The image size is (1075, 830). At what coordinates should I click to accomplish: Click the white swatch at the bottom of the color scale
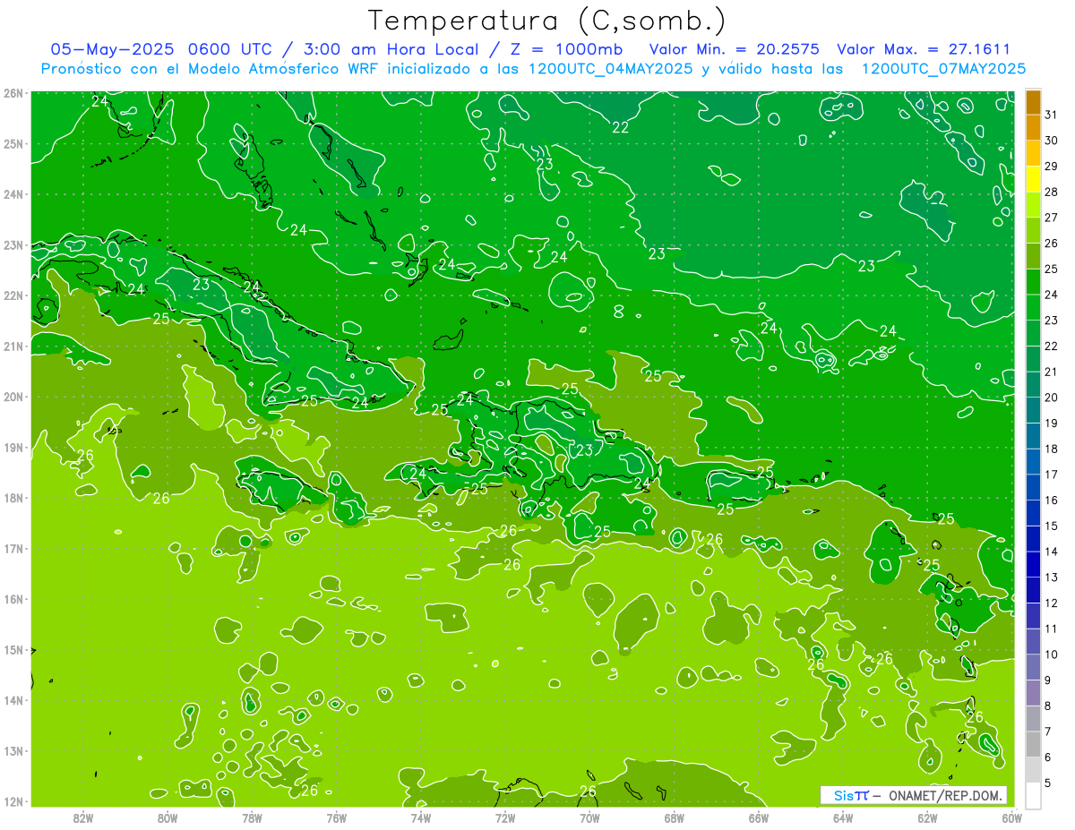[x=1033, y=795]
